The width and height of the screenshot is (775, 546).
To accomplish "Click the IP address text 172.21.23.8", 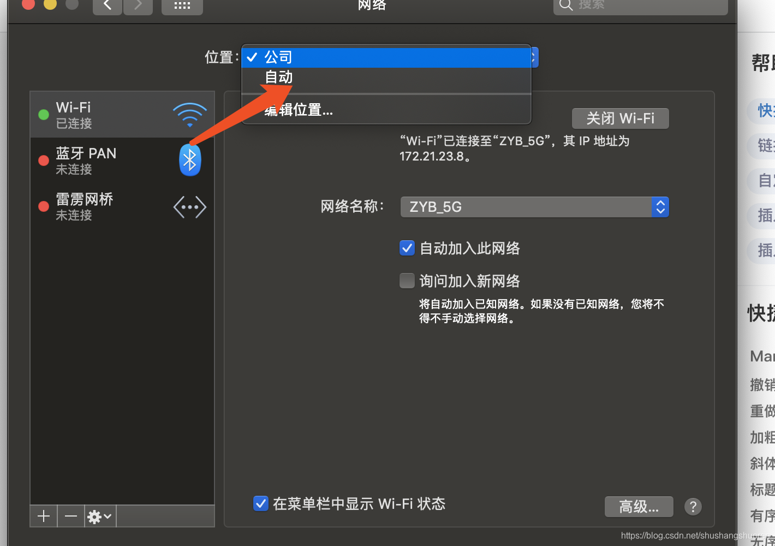I will pos(432,156).
